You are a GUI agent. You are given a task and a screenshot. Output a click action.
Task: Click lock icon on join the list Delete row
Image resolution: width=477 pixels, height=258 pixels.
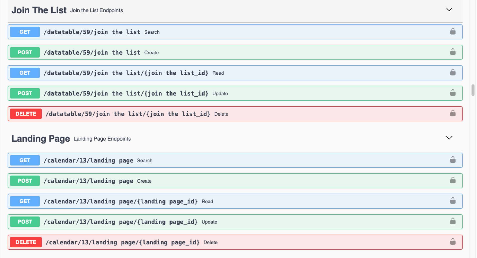coord(453,113)
